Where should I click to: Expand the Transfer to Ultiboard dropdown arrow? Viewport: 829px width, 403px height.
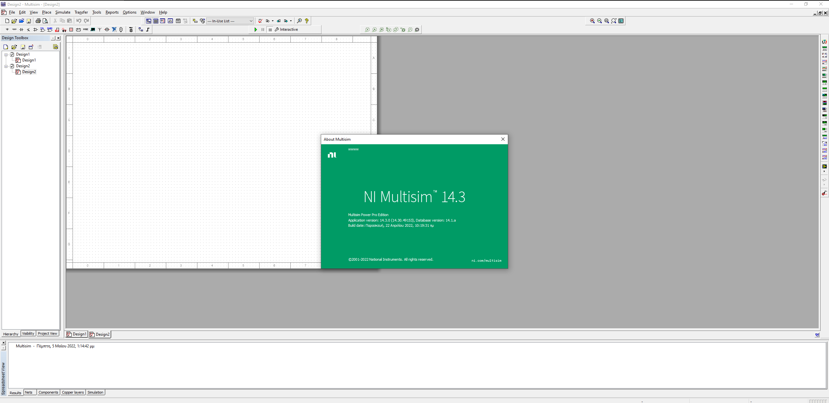pyautogui.click(x=273, y=21)
